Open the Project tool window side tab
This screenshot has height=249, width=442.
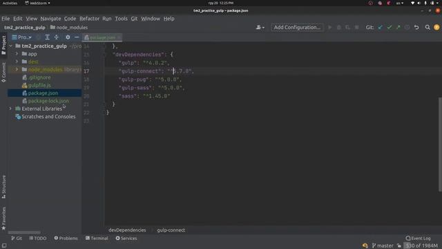click(3, 45)
